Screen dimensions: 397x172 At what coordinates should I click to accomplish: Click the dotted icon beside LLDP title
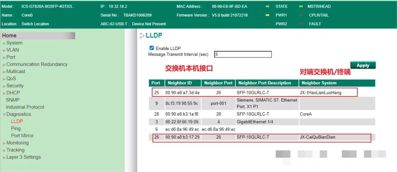point(142,36)
